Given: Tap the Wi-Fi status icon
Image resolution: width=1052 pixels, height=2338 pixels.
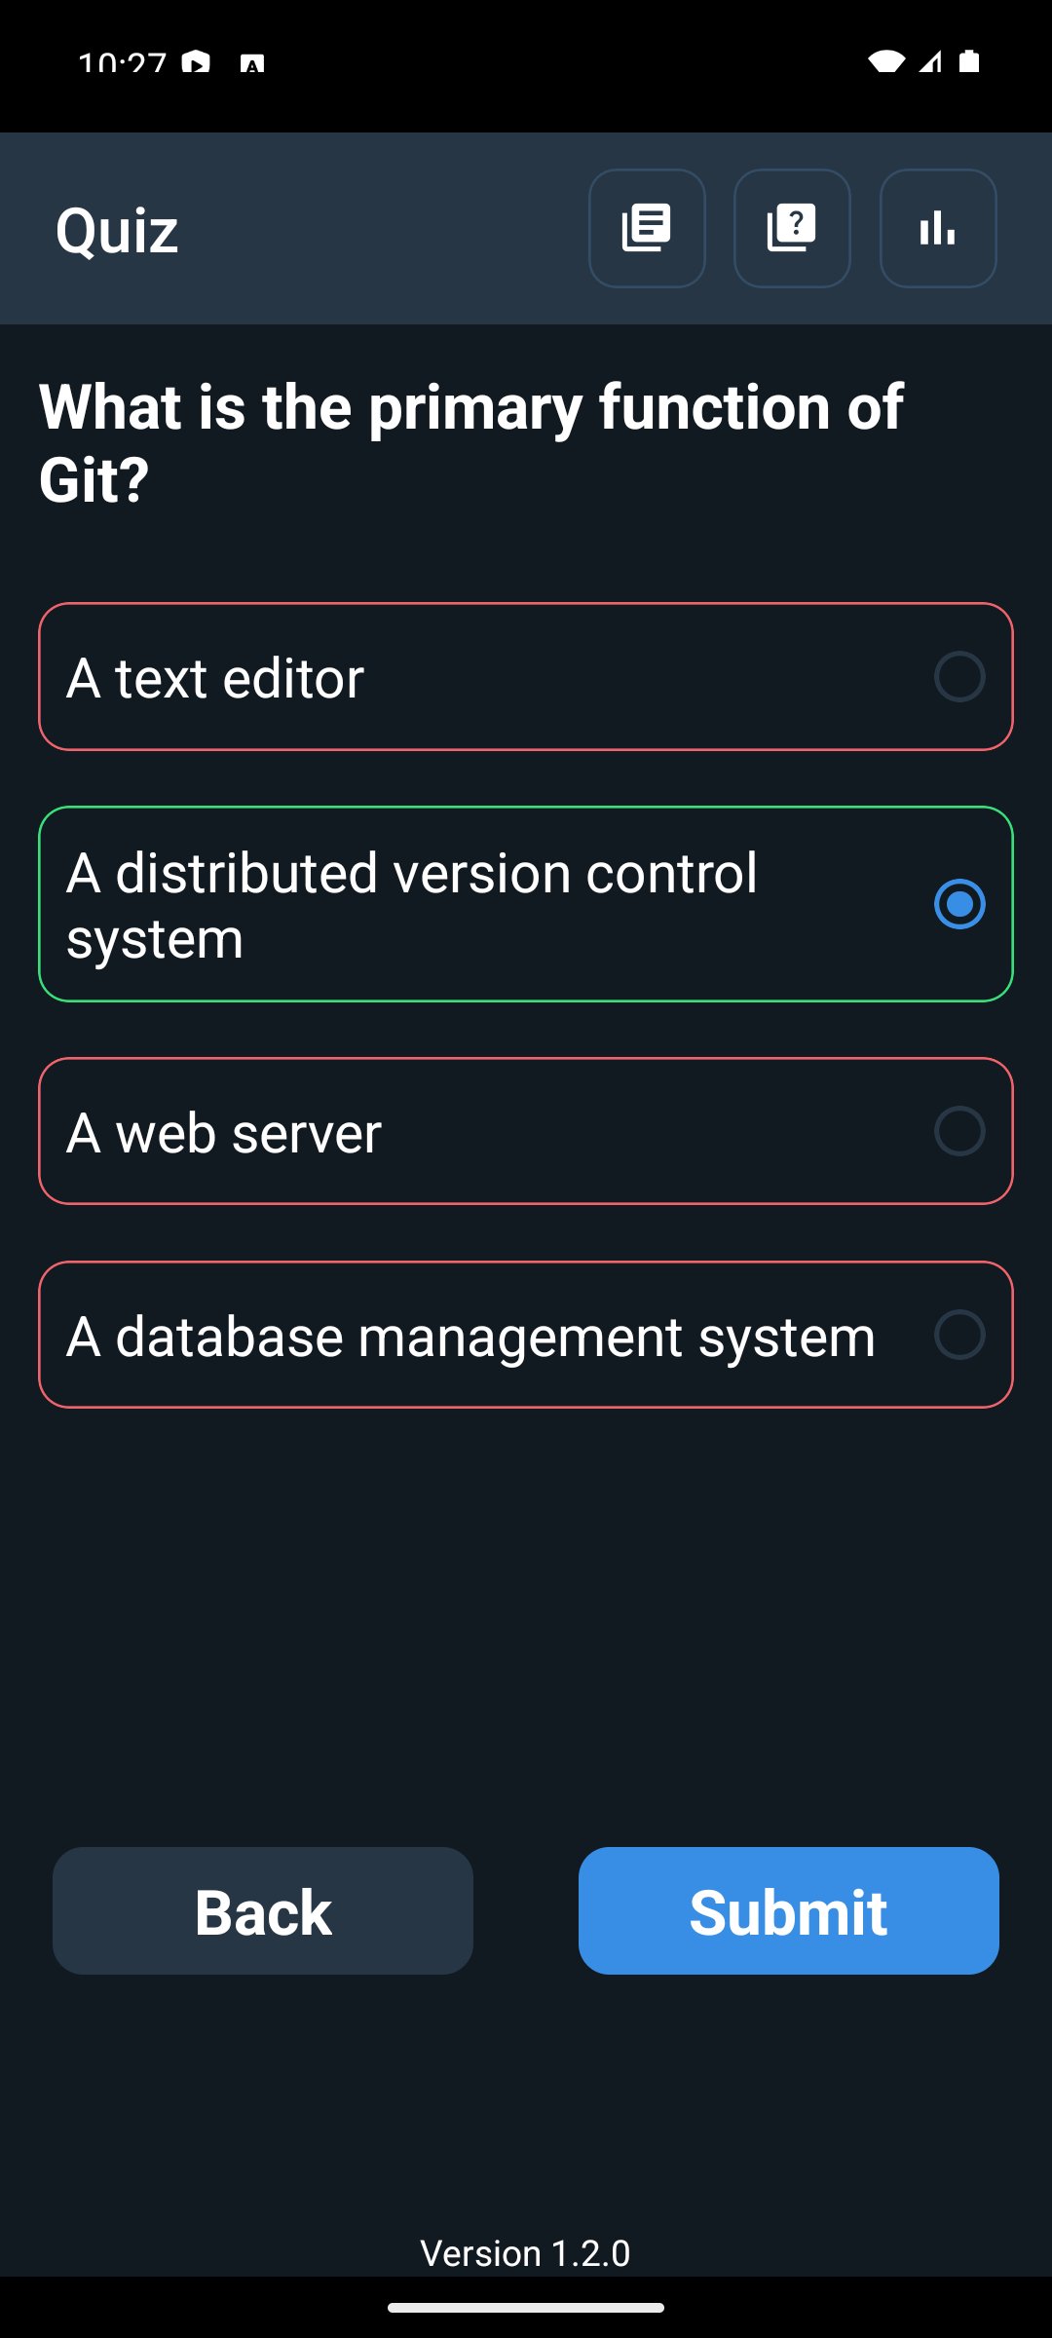Looking at the screenshot, I should (x=886, y=62).
